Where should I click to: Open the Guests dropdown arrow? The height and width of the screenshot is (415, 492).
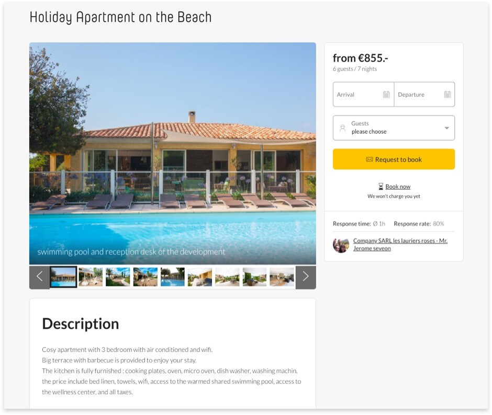[x=446, y=128]
